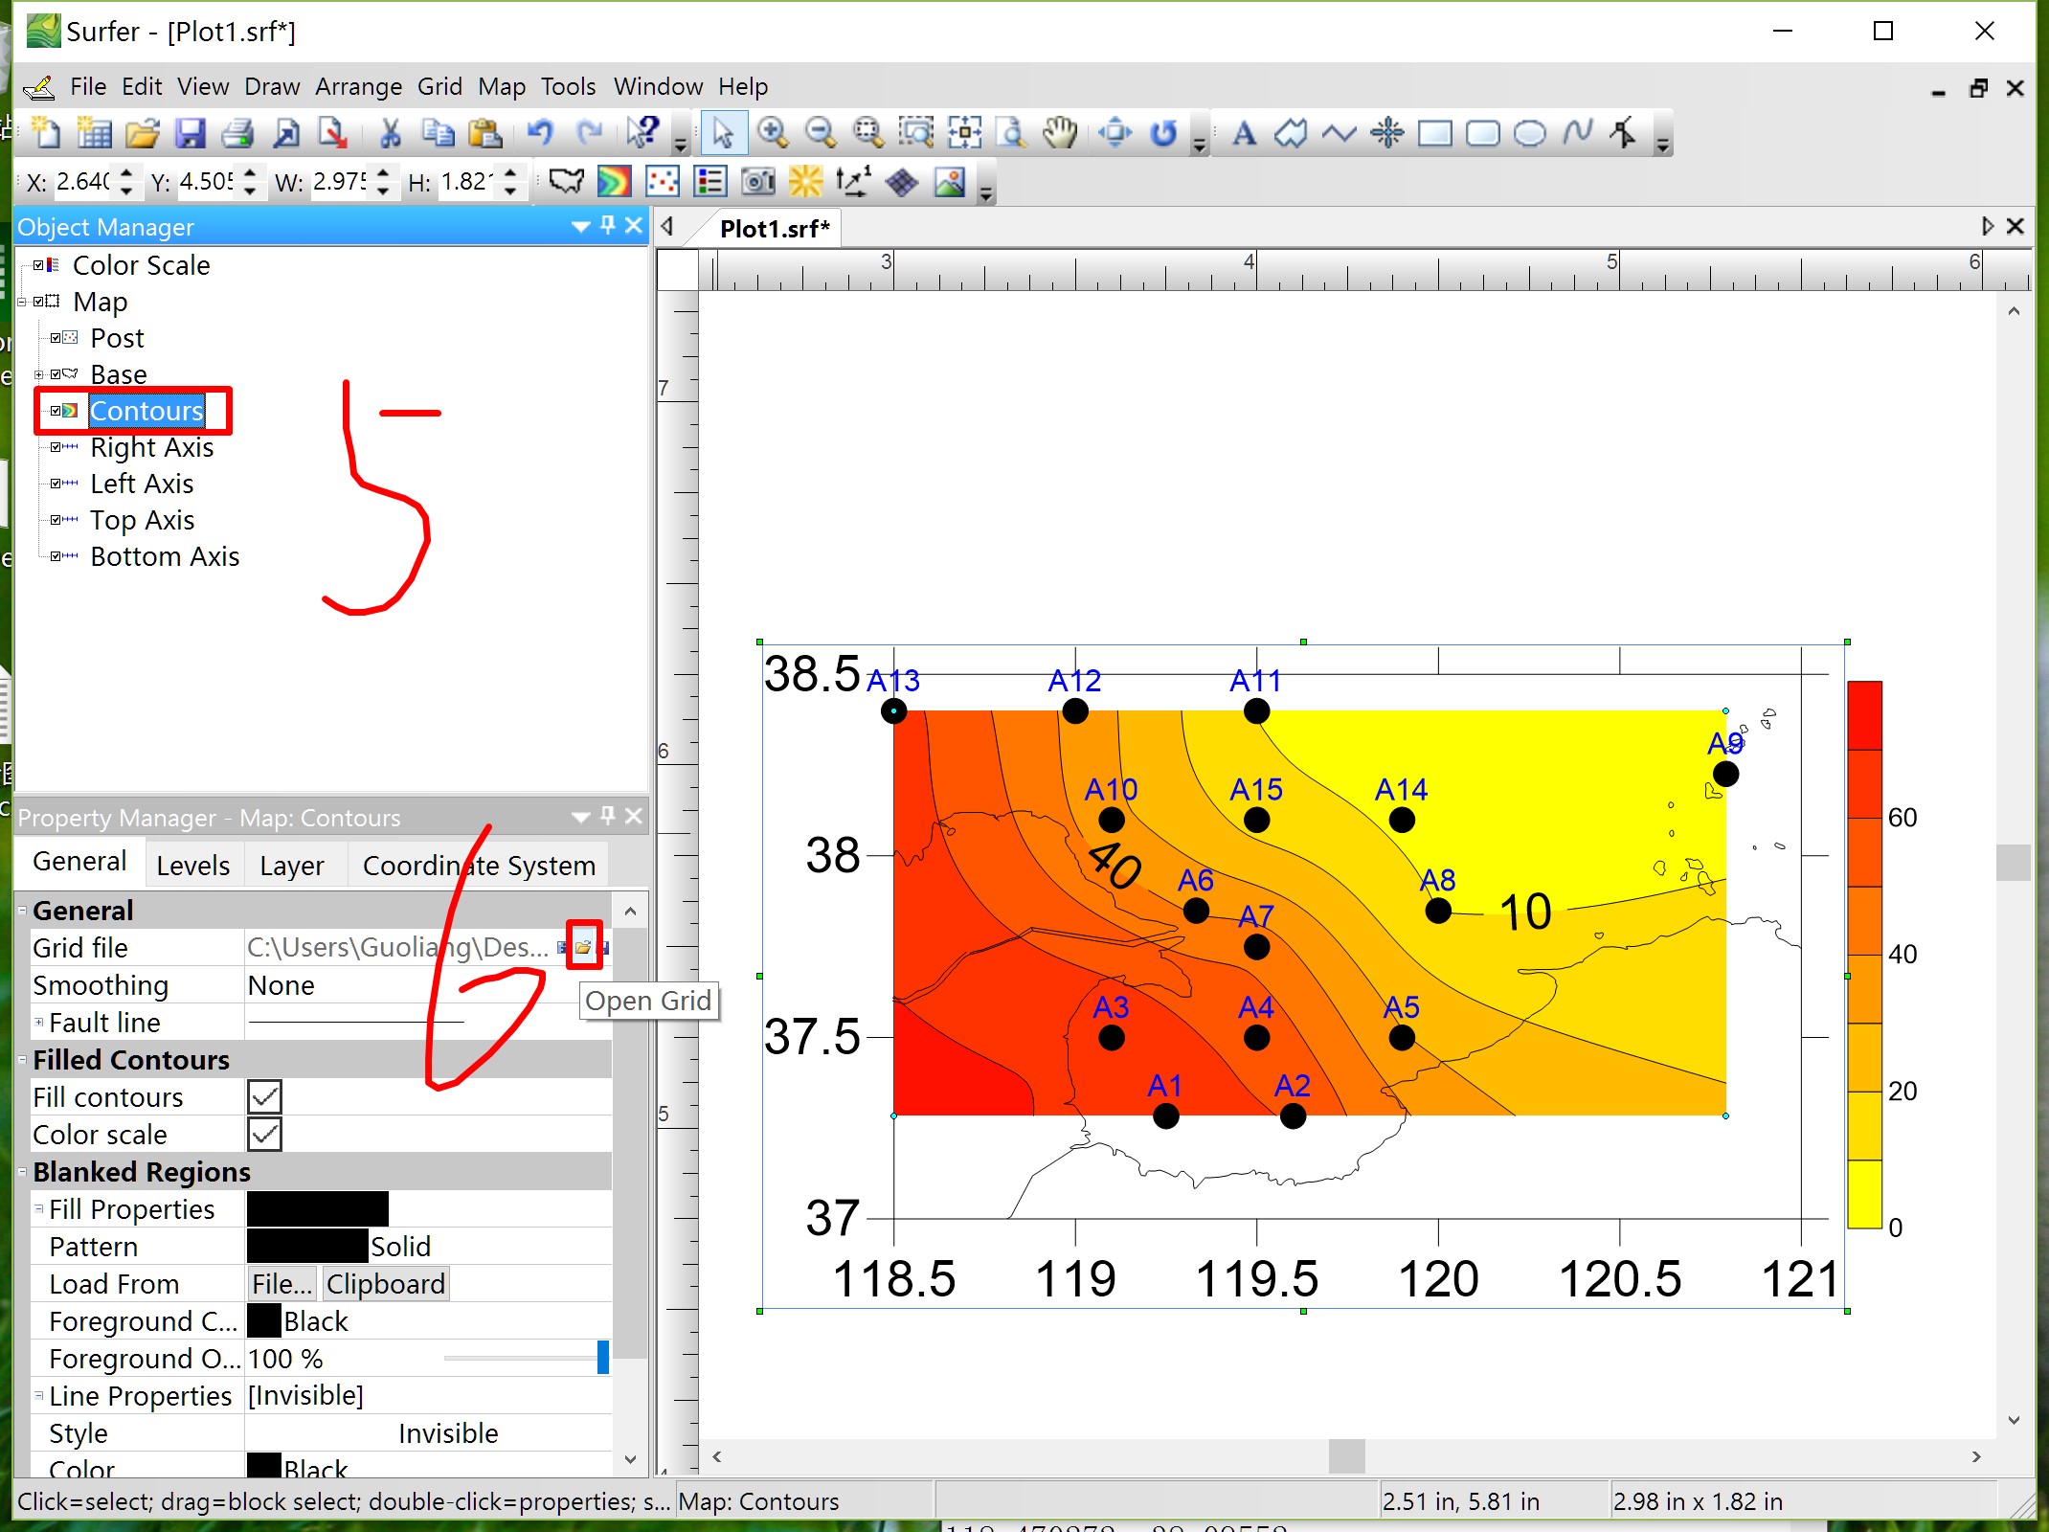Image resolution: width=2049 pixels, height=1532 pixels.
Task: Open the Grid menu
Action: 439,86
